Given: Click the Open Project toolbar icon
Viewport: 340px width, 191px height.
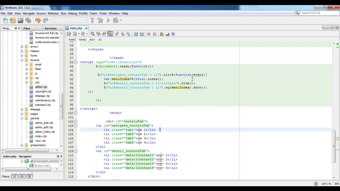Looking at the screenshot, I should 20,20.
